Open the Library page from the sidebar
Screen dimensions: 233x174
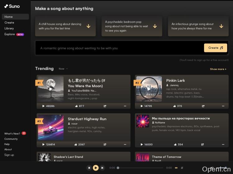9,28
